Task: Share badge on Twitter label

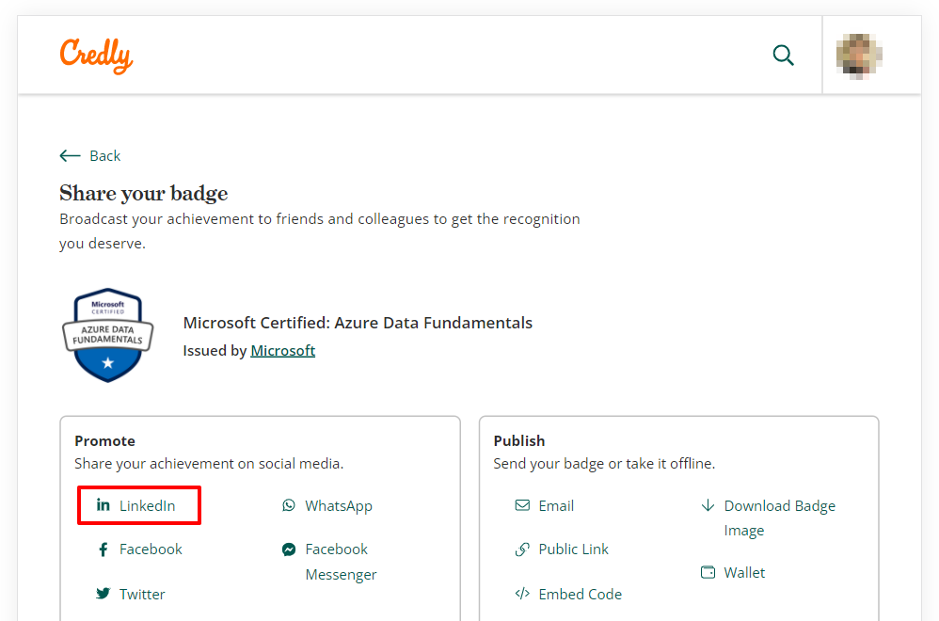Action: 142,594
